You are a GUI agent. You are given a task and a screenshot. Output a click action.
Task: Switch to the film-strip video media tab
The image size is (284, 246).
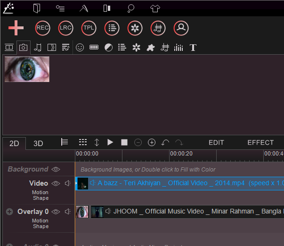(9, 48)
